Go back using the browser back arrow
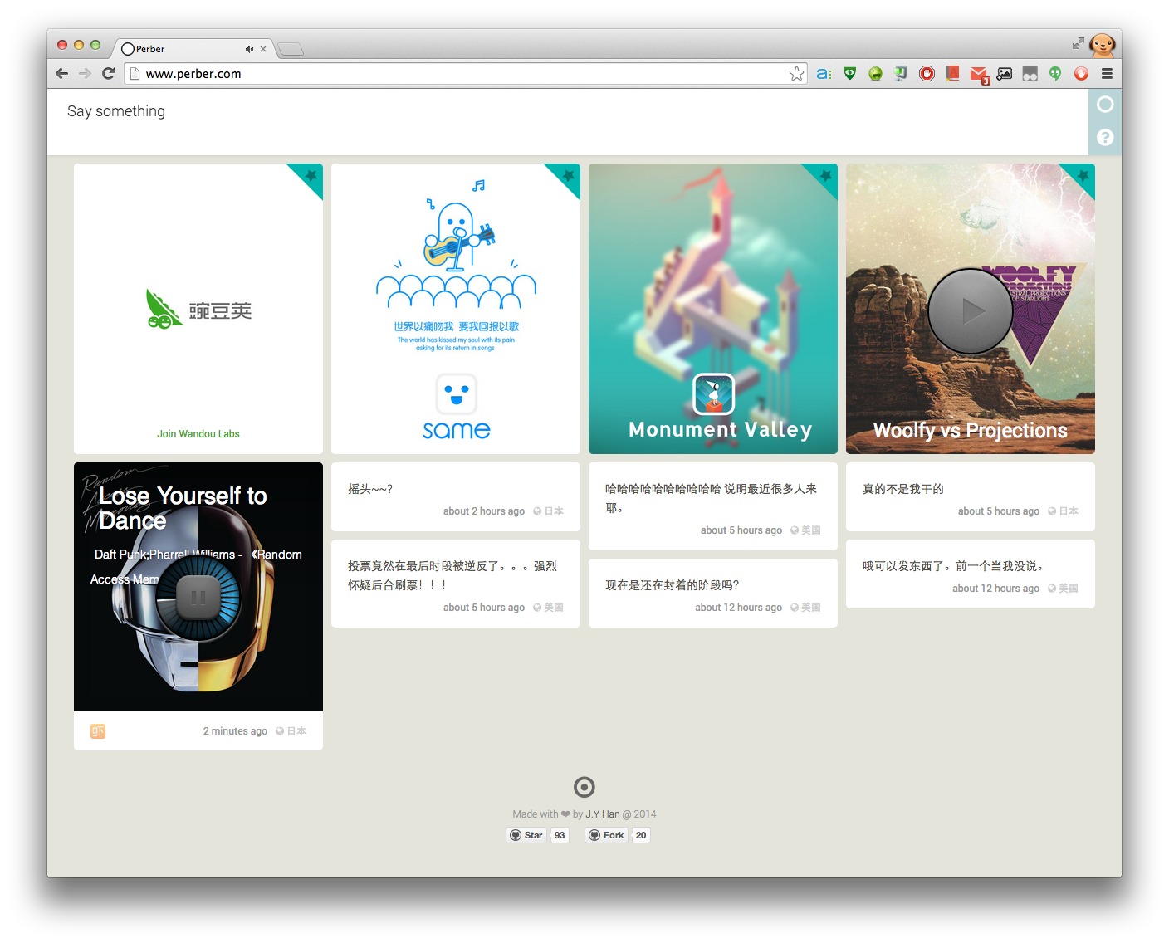Screen dimensions: 1169x943 pos(61,73)
